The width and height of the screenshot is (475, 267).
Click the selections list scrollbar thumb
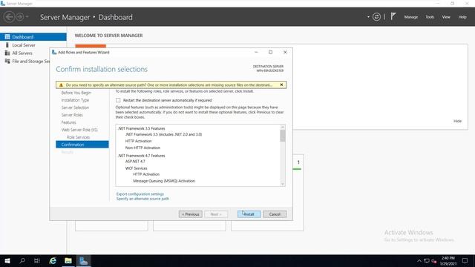pos(283,136)
